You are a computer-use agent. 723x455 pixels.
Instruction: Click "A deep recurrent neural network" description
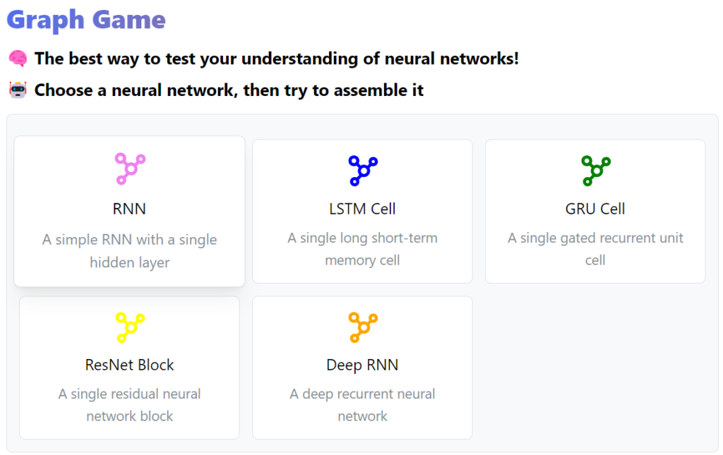[x=362, y=405]
